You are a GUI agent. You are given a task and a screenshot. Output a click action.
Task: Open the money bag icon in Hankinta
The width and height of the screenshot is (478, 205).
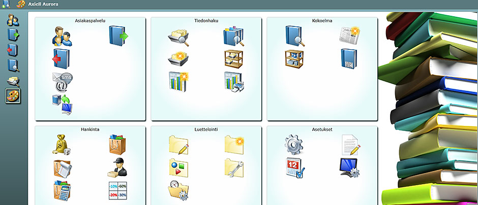click(x=62, y=145)
